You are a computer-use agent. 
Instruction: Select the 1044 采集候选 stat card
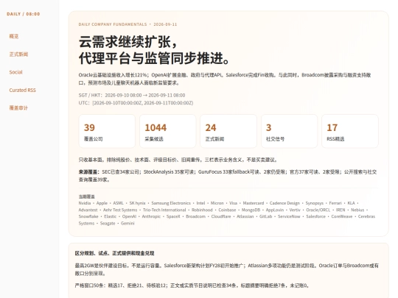tap(167, 131)
